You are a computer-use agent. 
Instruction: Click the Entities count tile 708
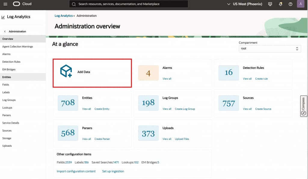(68, 103)
